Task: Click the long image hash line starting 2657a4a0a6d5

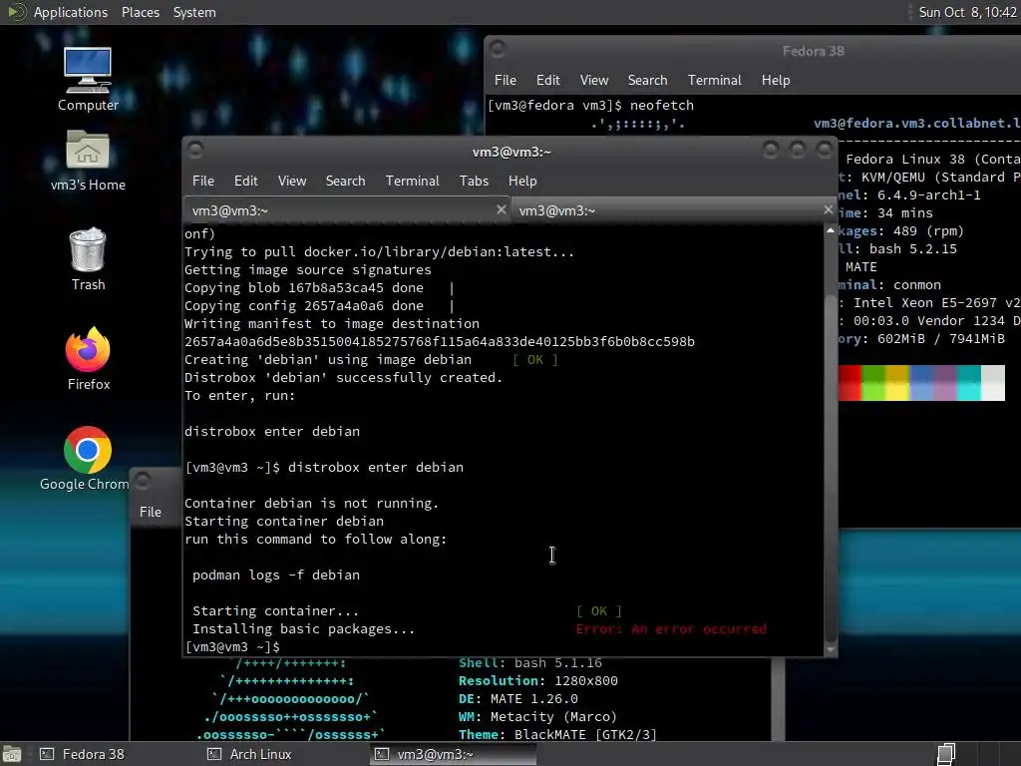Action: click(440, 342)
